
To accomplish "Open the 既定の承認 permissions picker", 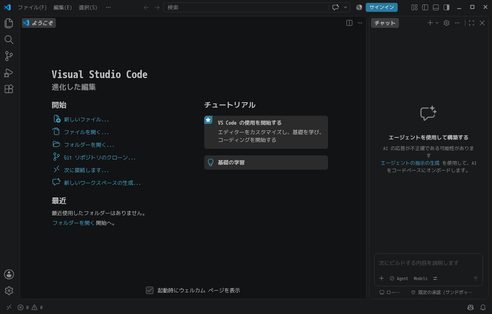I will (442, 292).
